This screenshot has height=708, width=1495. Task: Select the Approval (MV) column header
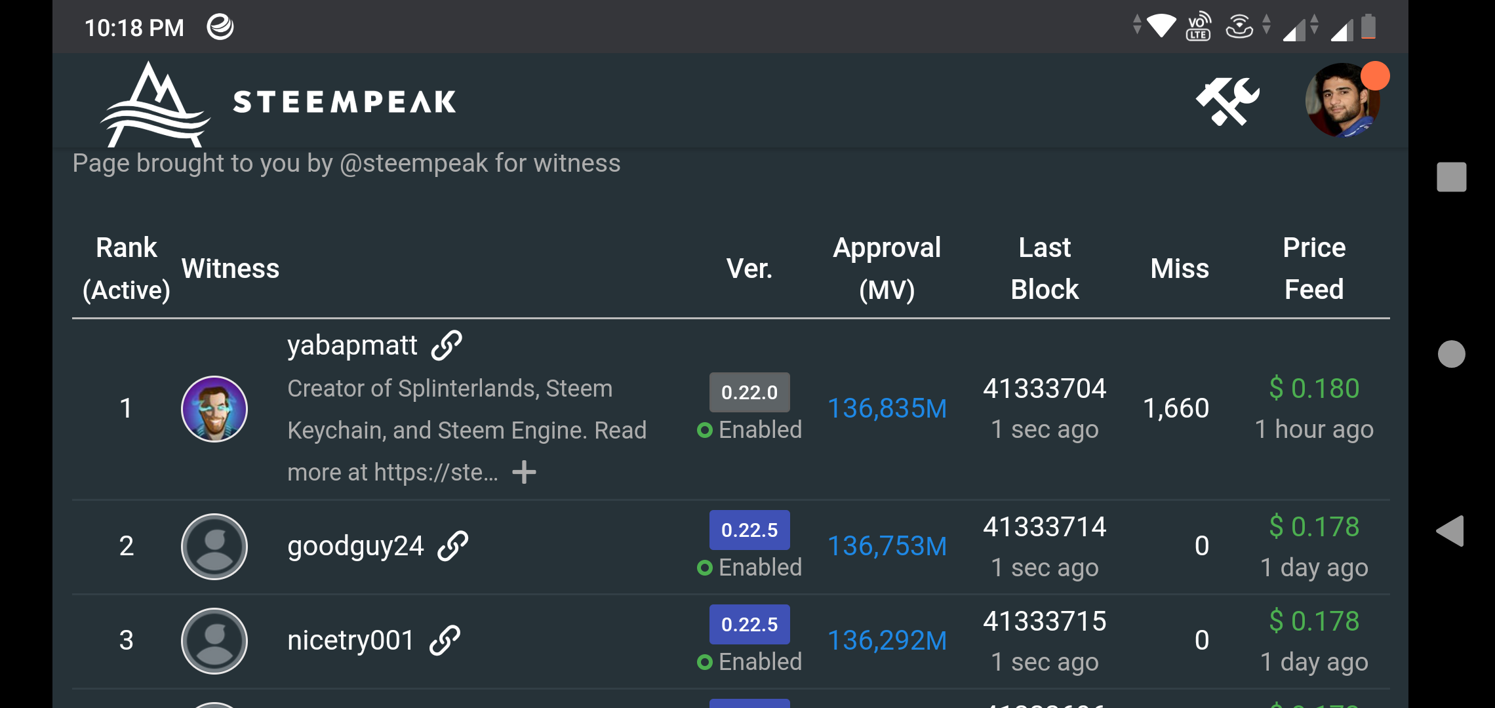pyautogui.click(x=887, y=269)
